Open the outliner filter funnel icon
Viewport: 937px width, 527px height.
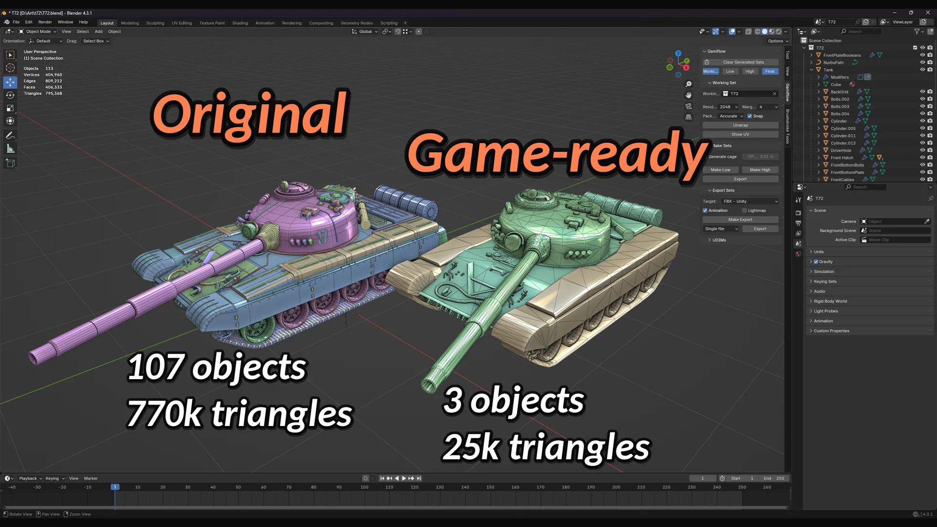point(917,31)
